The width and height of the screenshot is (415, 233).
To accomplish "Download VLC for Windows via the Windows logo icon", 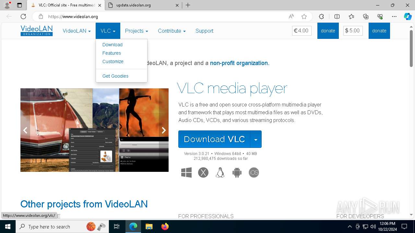I will tap(186, 173).
